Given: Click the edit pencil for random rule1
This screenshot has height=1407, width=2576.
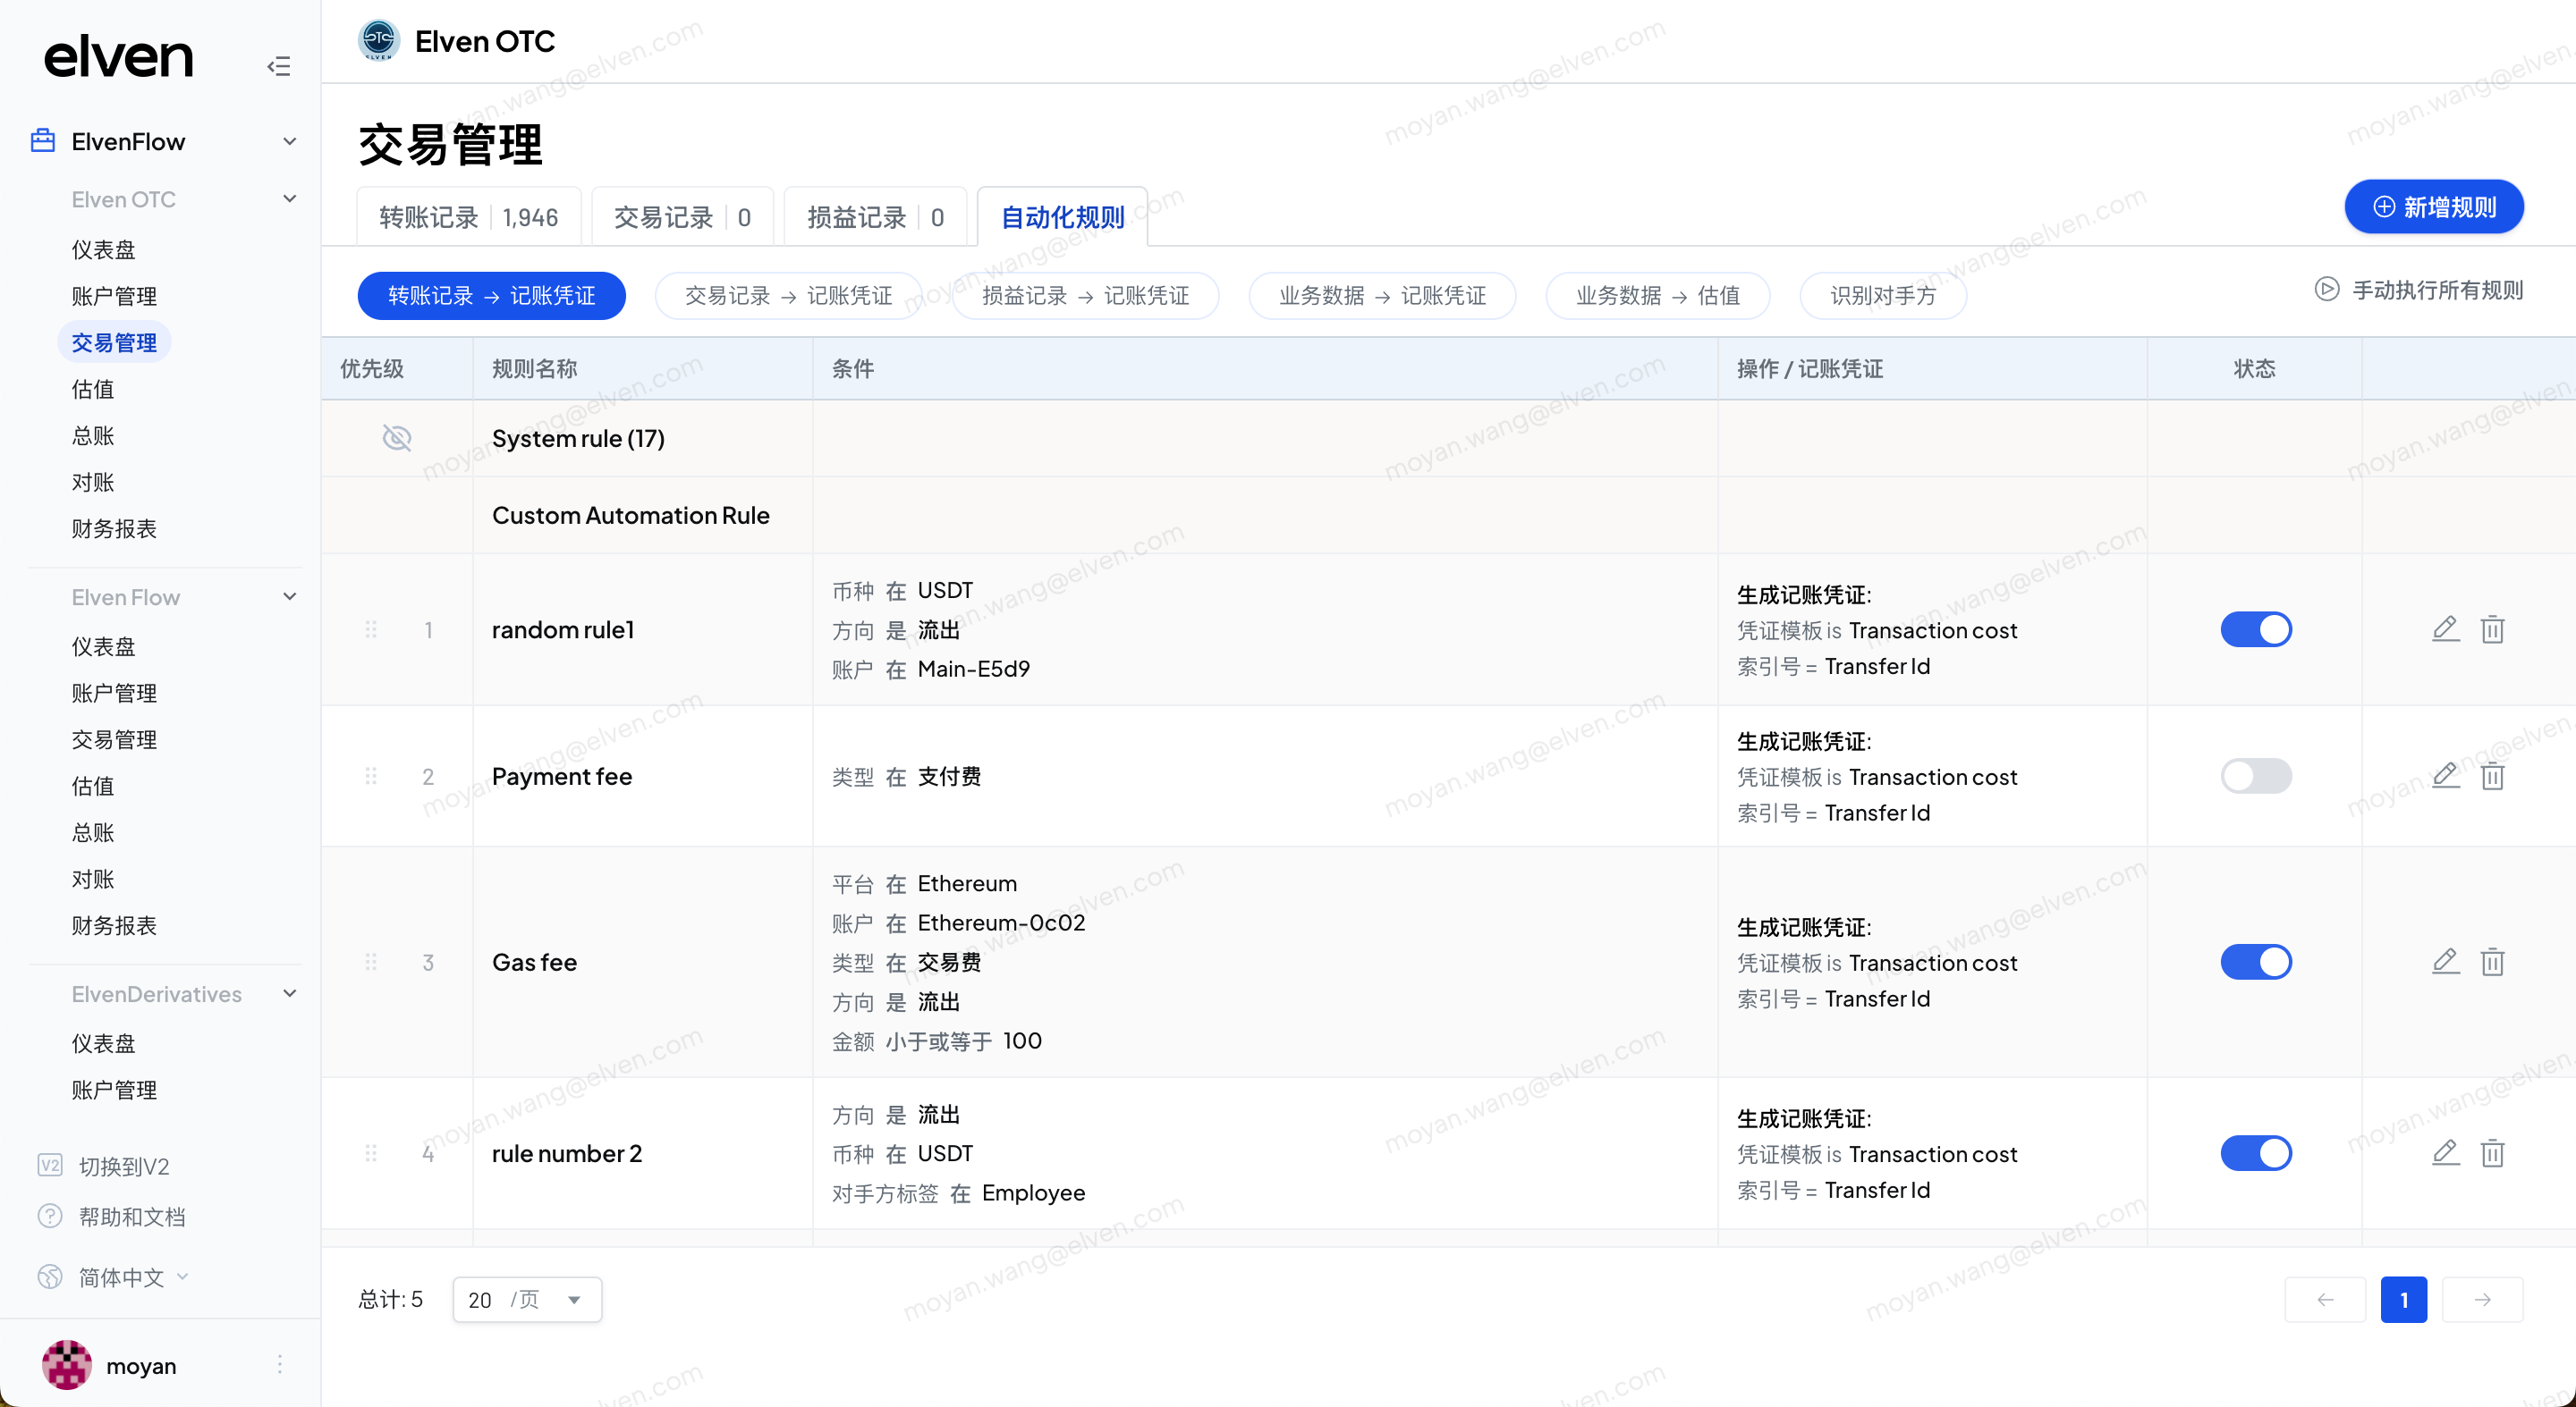Looking at the screenshot, I should point(2445,628).
